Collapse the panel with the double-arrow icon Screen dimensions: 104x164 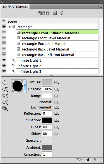pyautogui.click(x=101, y=2)
